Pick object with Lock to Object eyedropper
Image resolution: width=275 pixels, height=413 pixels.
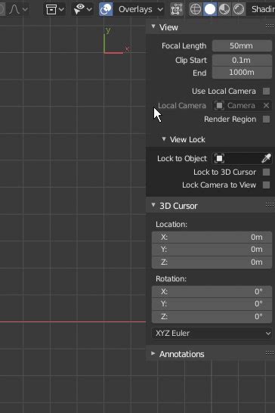pyautogui.click(x=266, y=159)
